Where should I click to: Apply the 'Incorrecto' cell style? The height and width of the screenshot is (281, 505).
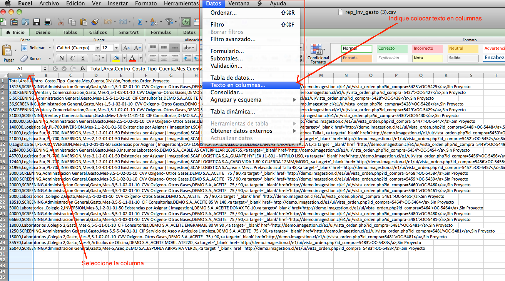[x=427, y=49]
